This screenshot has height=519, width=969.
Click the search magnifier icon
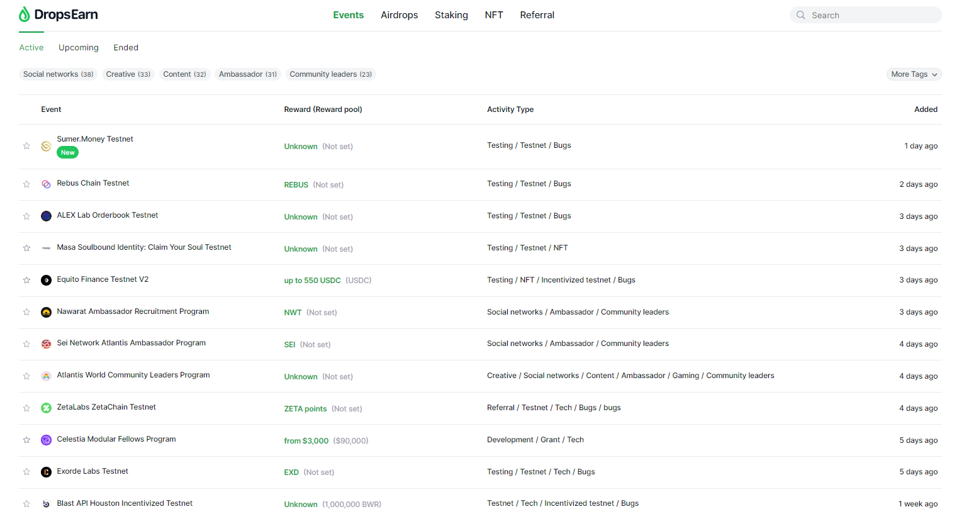tap(800, 15)
